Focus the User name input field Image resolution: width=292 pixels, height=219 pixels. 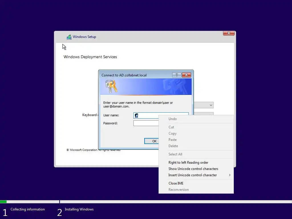click(x=161, y=115)
